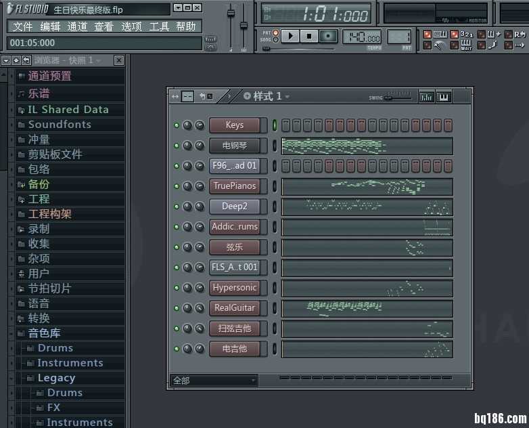Open keyboard editor in channel rack

(443, 98)
